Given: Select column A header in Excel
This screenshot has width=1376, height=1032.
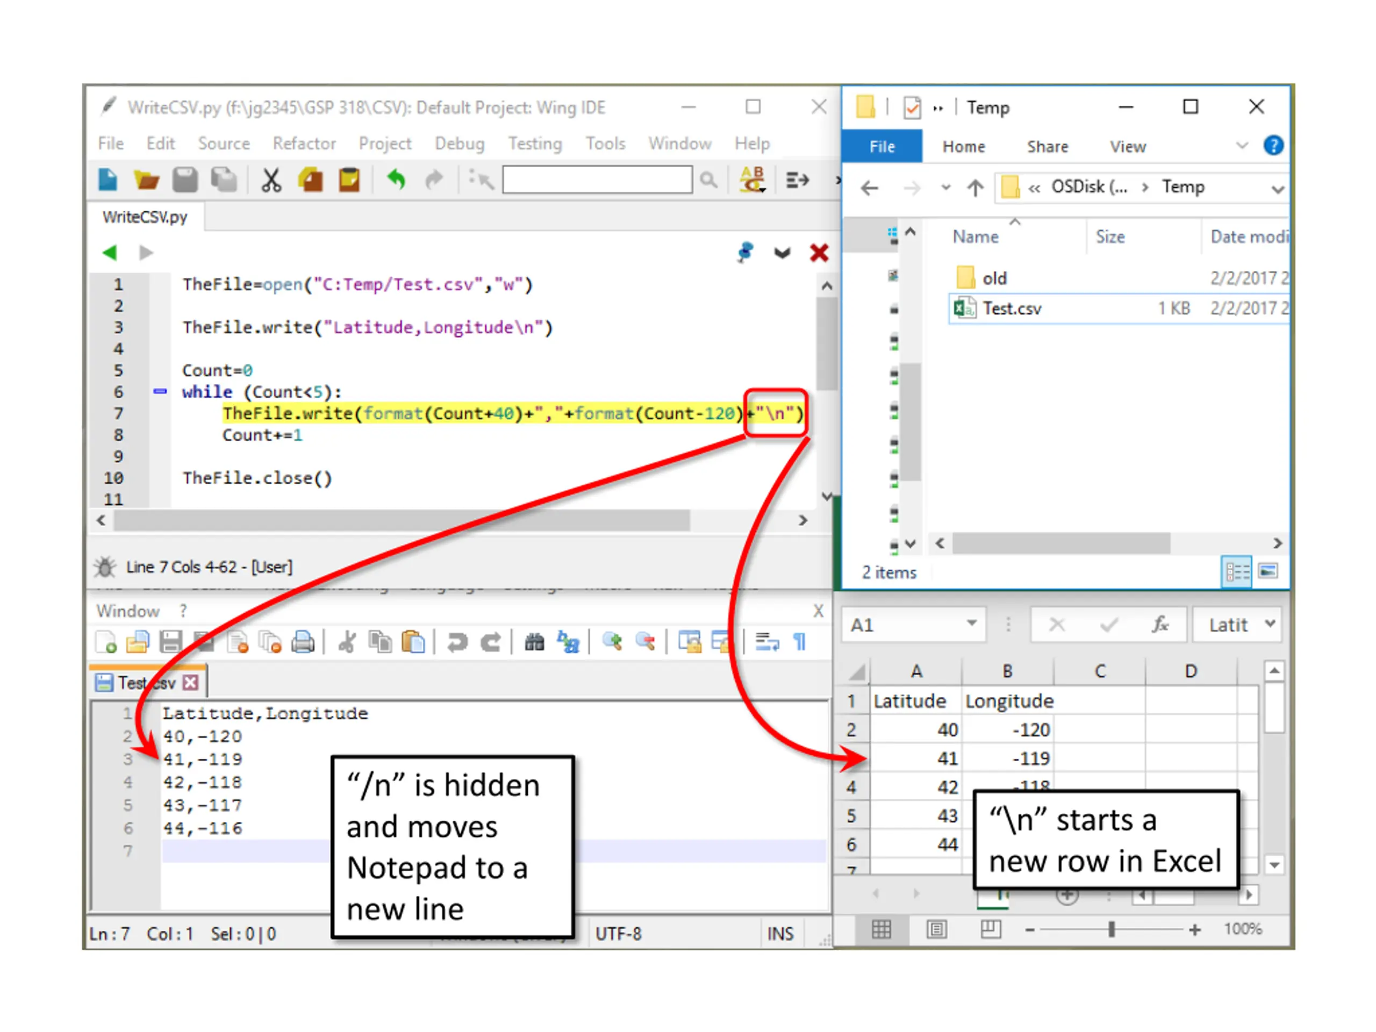Looking at the screenshot, I should pos(916,671).
